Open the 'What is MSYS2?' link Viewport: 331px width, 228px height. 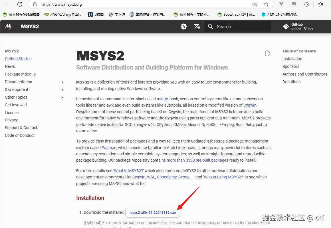128,171
